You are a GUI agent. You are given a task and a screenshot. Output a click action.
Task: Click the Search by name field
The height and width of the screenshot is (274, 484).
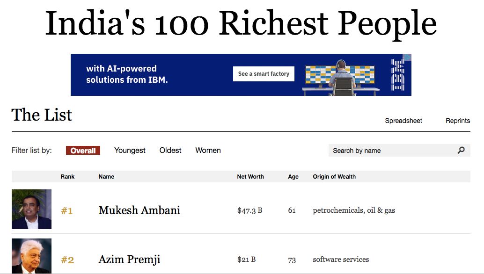399,151
